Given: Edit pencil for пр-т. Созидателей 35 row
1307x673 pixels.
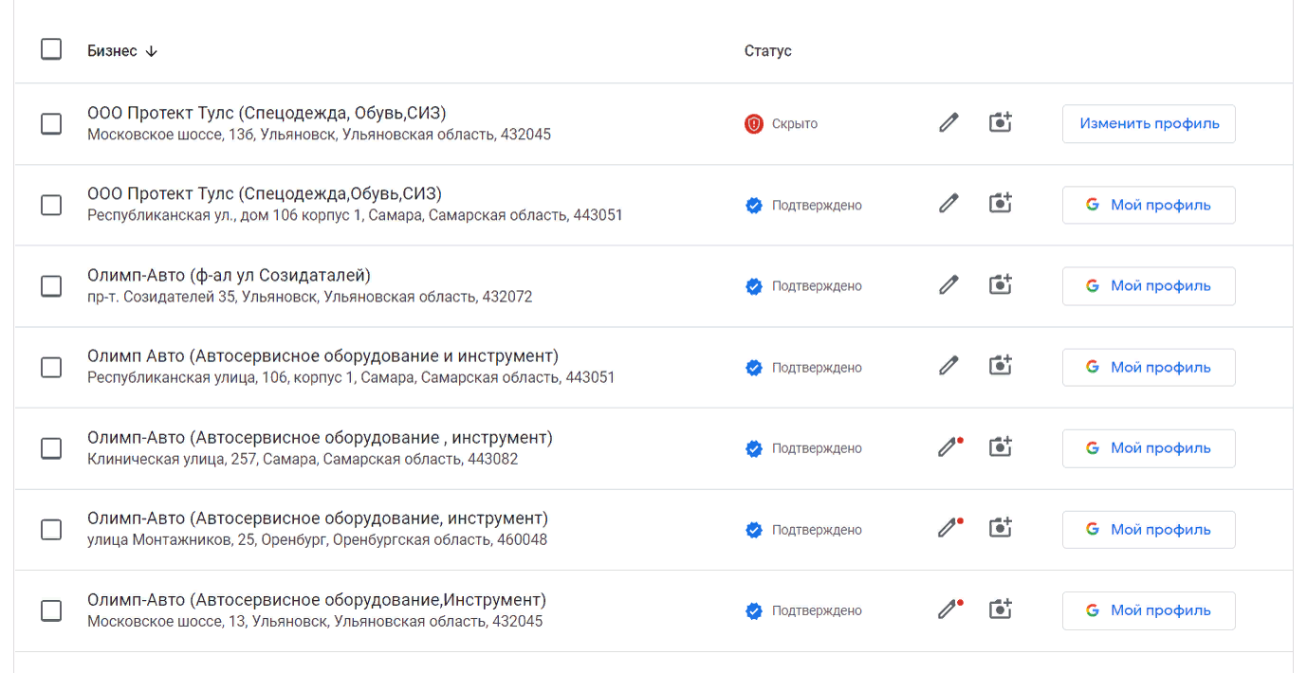Looking at the screenshot, I should tap(948, 285).
